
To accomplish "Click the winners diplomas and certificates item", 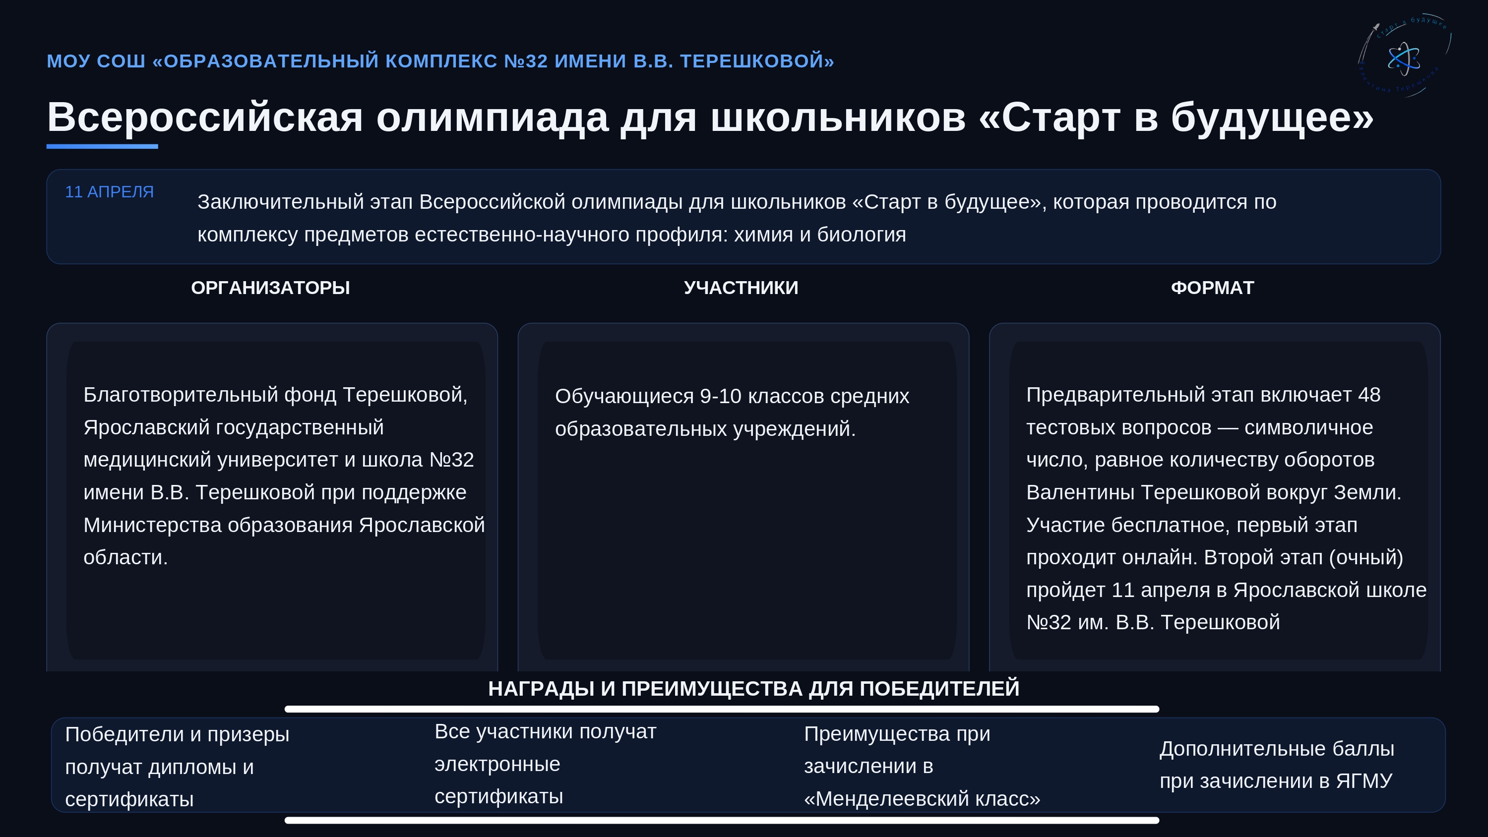I will 177,767.
